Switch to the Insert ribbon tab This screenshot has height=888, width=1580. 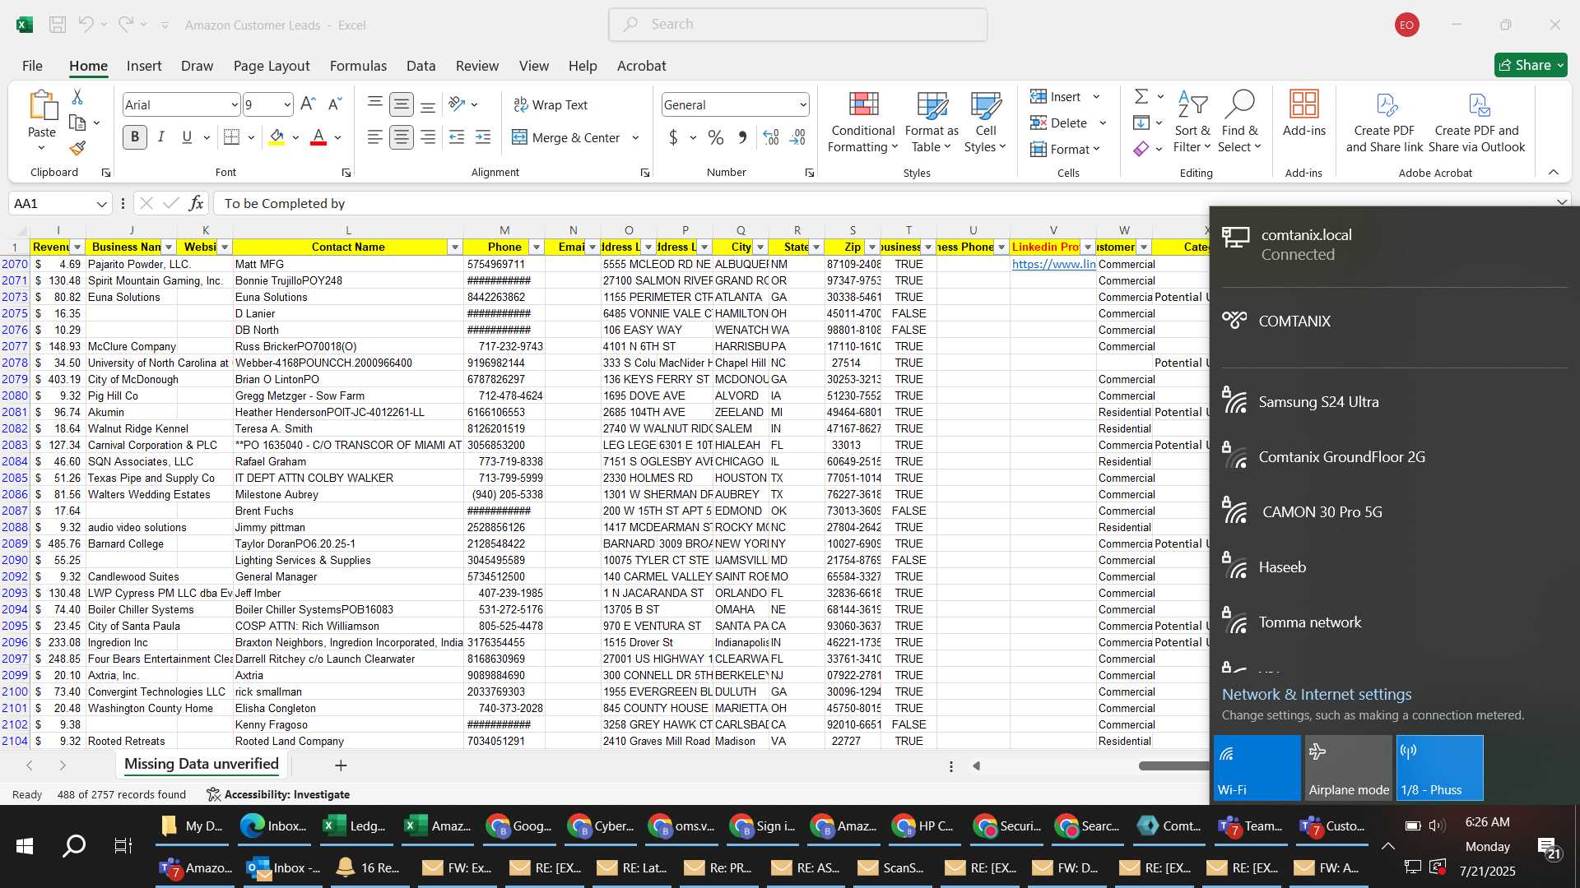point(144,66)
